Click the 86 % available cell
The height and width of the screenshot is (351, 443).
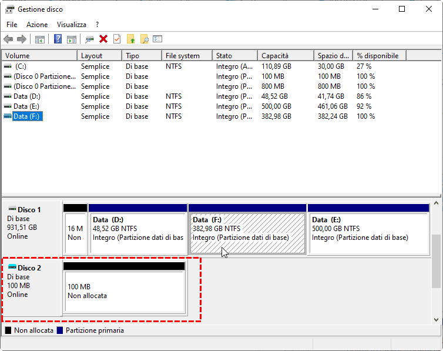[364, 96]
